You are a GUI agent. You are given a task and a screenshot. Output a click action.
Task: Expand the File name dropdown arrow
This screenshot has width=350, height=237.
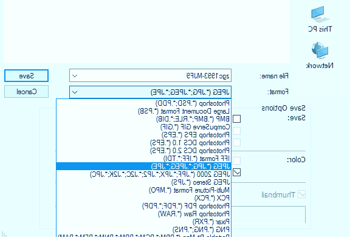(x=75, y=75)
